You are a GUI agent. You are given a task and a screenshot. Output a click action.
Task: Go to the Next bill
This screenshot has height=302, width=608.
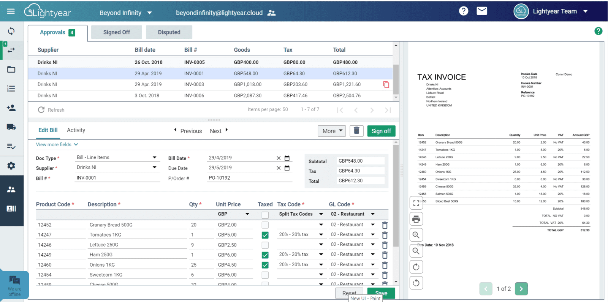[219, 131]
